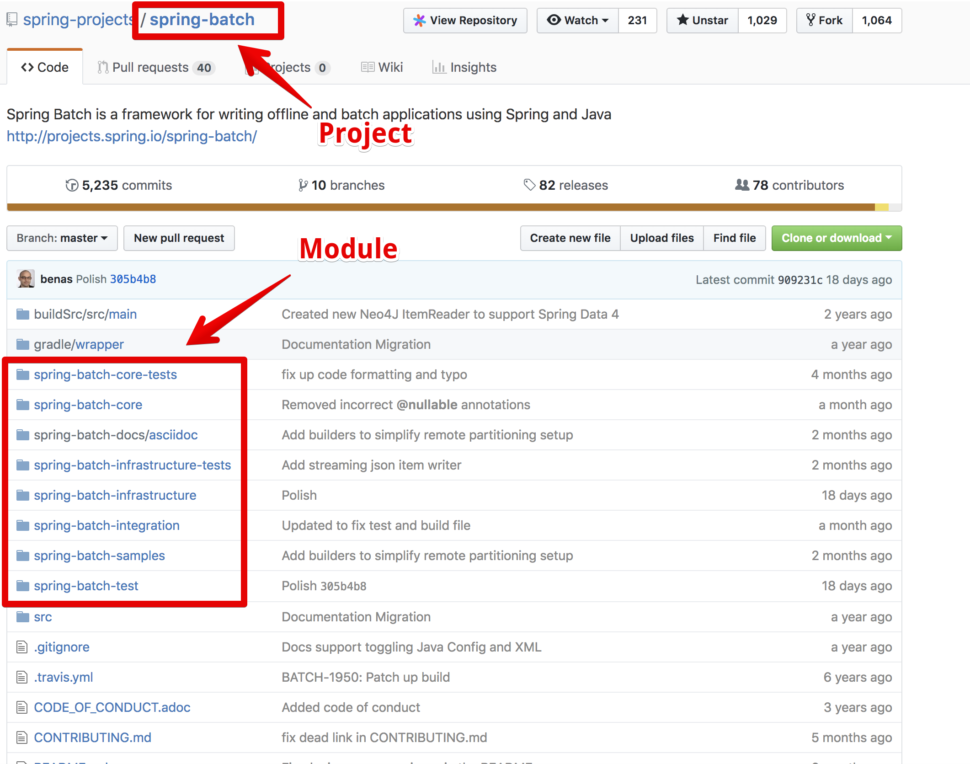Click the contributors people icon
The width and height of the screenshot is (970, 764).
[x=742, y=185]
